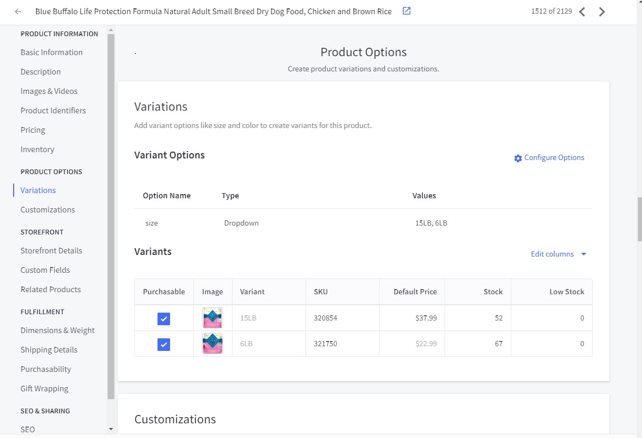Click the 15LB variant name
Screen dimensions: 642x438
(248, 318)
